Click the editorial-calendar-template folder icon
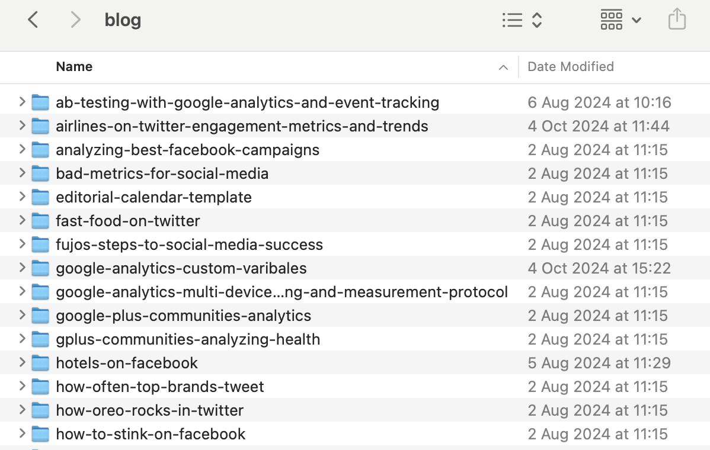This screenshot has height=450, width=710. coord(40,197)
